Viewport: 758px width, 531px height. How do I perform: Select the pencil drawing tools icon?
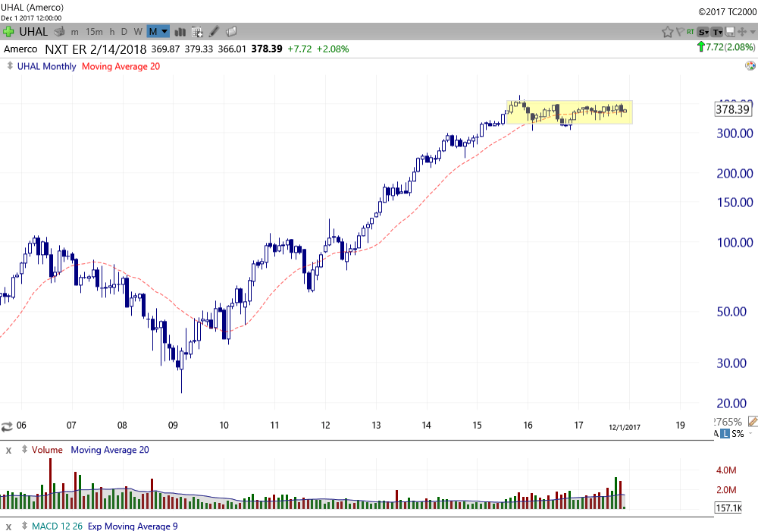(x=215, y=31)
